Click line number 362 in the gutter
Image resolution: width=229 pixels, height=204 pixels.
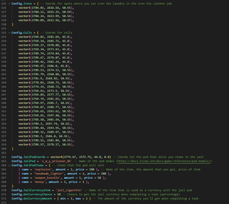click(x=4, y=157)
